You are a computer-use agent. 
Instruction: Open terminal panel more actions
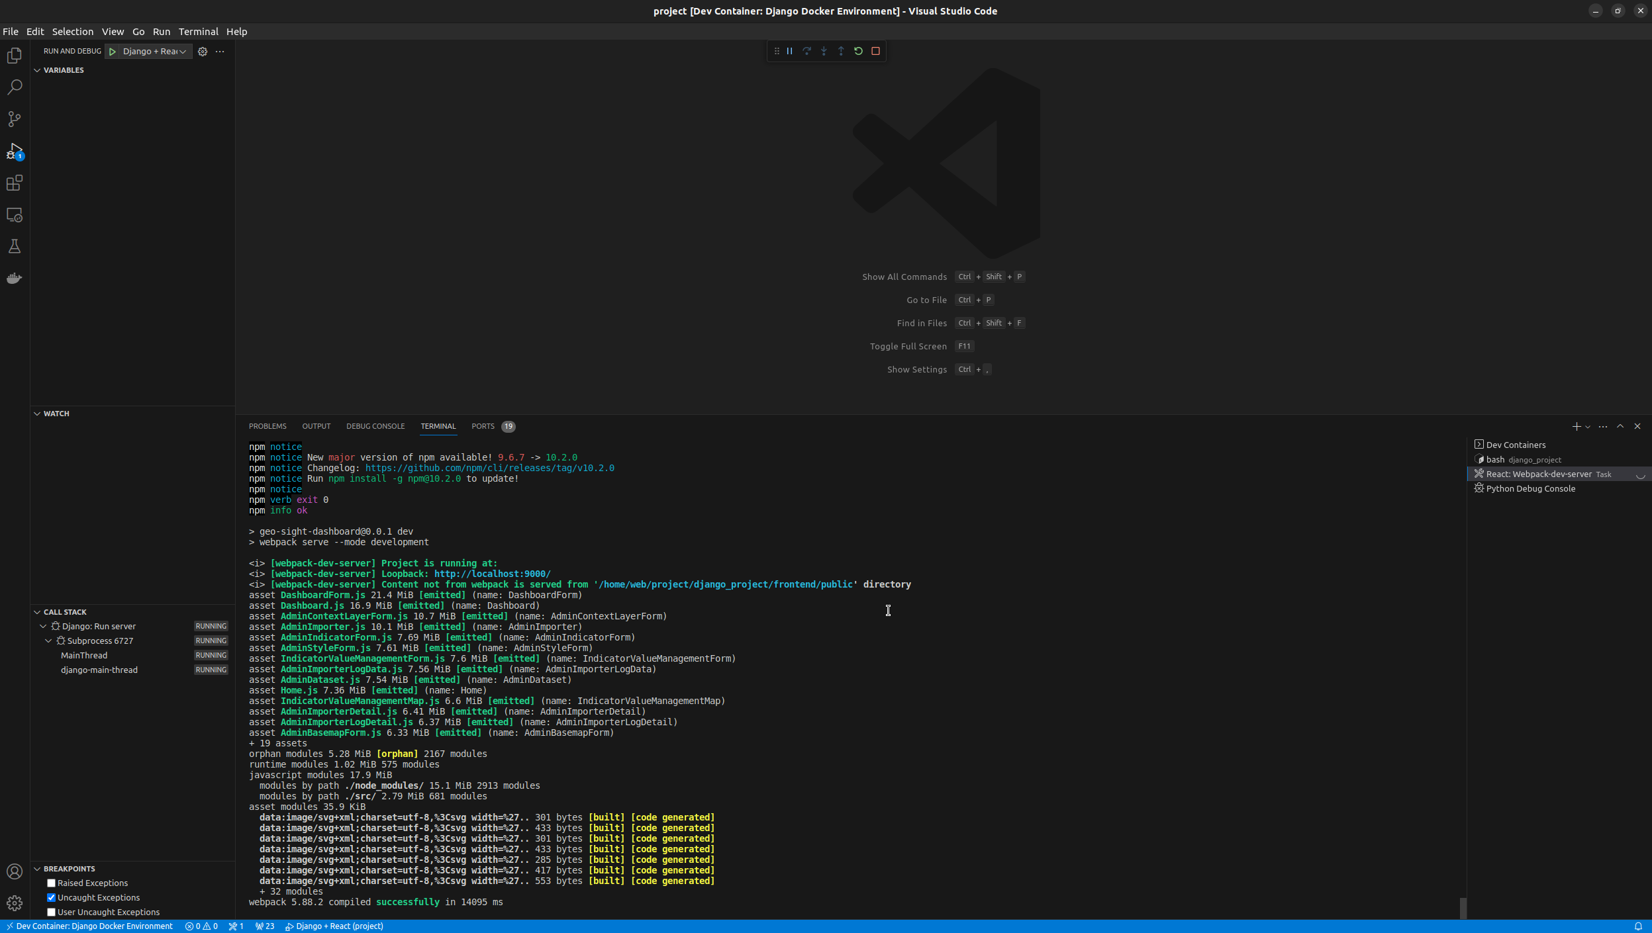point(1603,427)
